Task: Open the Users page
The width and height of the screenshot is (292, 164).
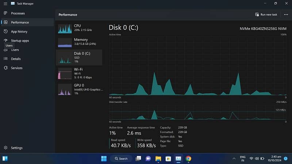Action: (15, 50)
